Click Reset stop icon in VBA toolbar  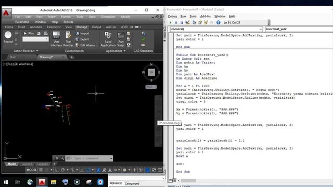click(x=182, y=22)
